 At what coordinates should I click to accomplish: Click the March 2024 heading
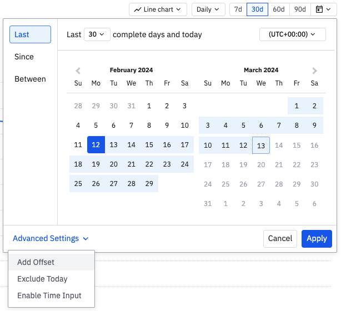[261, 70]
